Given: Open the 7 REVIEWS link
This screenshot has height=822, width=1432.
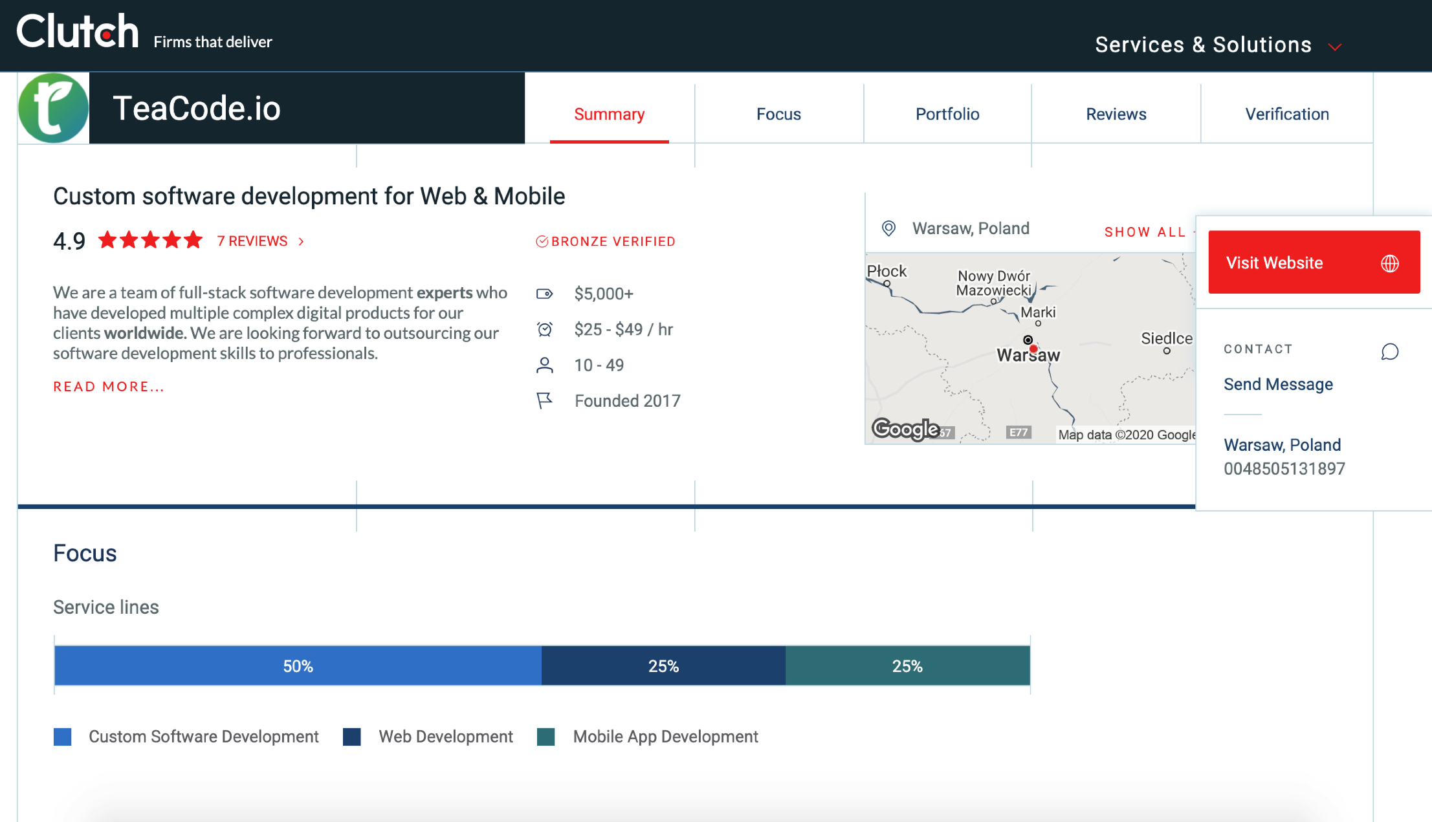Looking at the screenshot, I should (252, 241).
